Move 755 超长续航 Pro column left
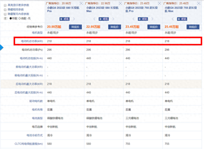This screenshot has width=204, height=149. coord(134,19)
